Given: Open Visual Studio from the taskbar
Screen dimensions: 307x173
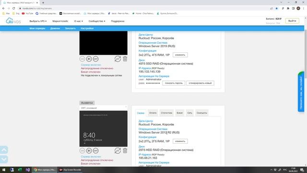Looking at the screenshot, I should (28, 170).
